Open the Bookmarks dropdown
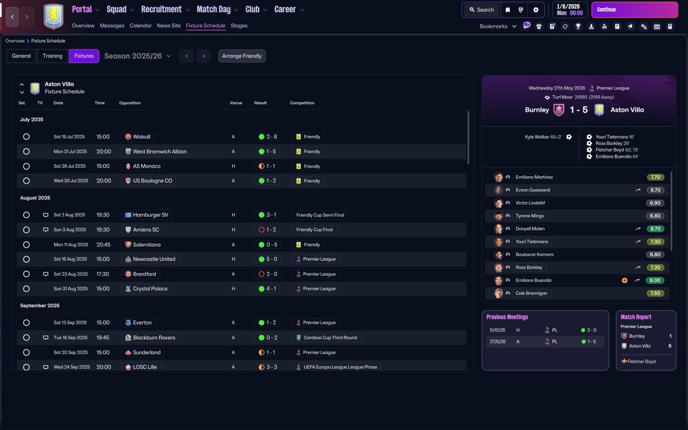 click(x=498, y=26)
